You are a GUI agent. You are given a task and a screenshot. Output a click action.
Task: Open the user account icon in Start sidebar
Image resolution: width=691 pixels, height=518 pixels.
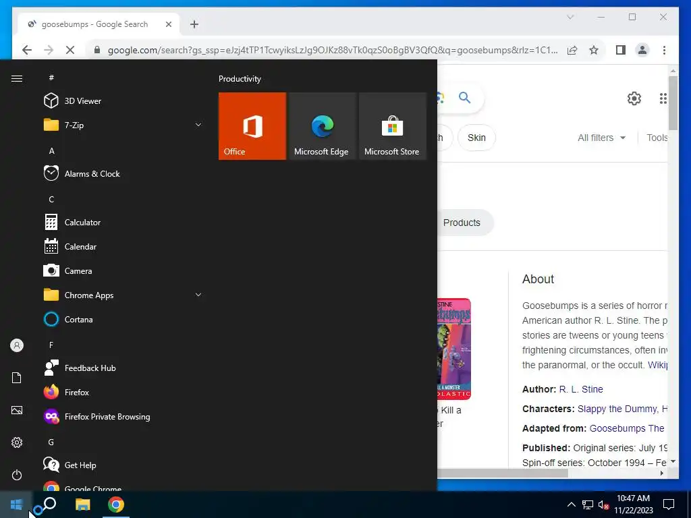click(x=17, y=345)
